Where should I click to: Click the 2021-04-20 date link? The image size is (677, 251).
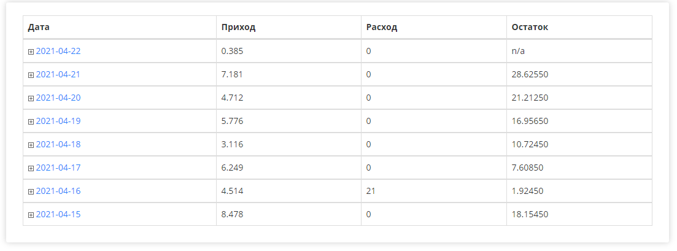pos(58,98)
